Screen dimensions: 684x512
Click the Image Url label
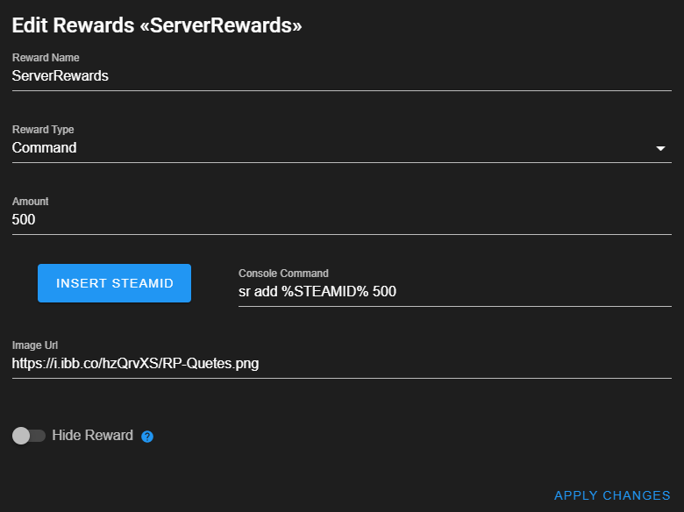tap(35, 345)
